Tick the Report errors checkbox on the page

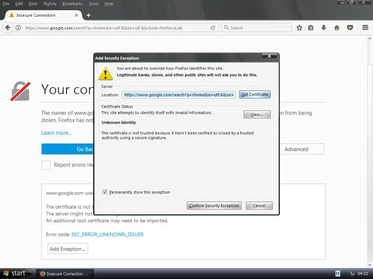click(x=46, y=165)
